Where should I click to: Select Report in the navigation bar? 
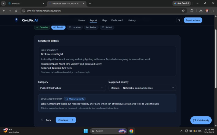click(x=93, y=20)
